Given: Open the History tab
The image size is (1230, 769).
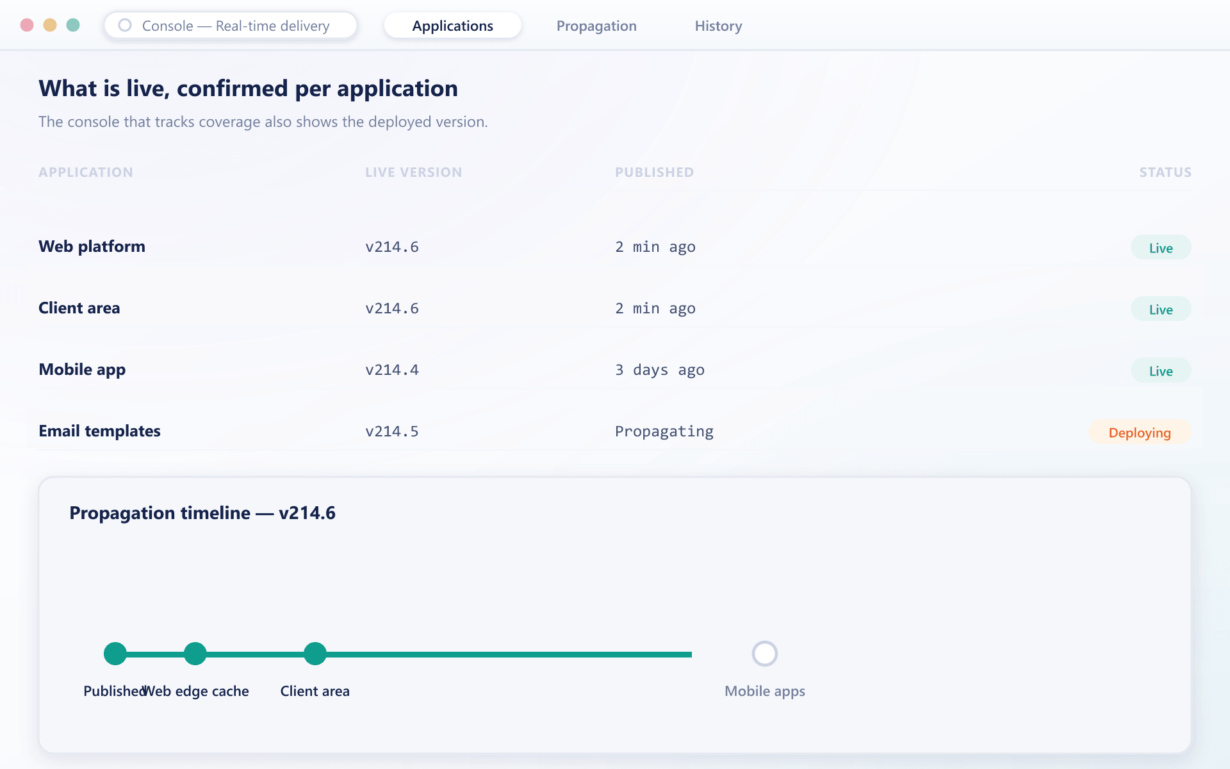Looking at the screenshot, I should [718, 26].
